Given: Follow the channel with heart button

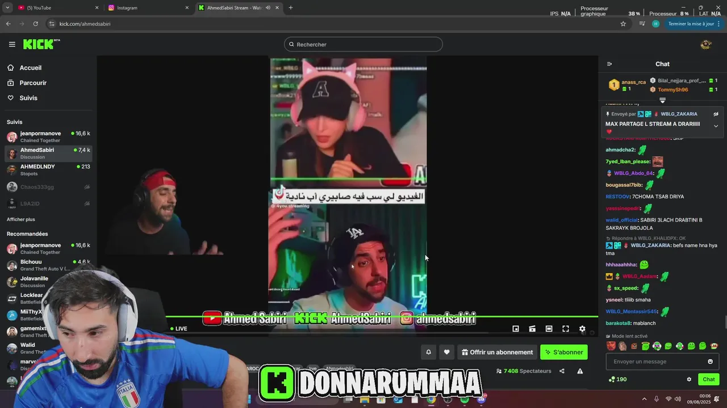Looking at the screenshot, I should (x=446, y=352).
